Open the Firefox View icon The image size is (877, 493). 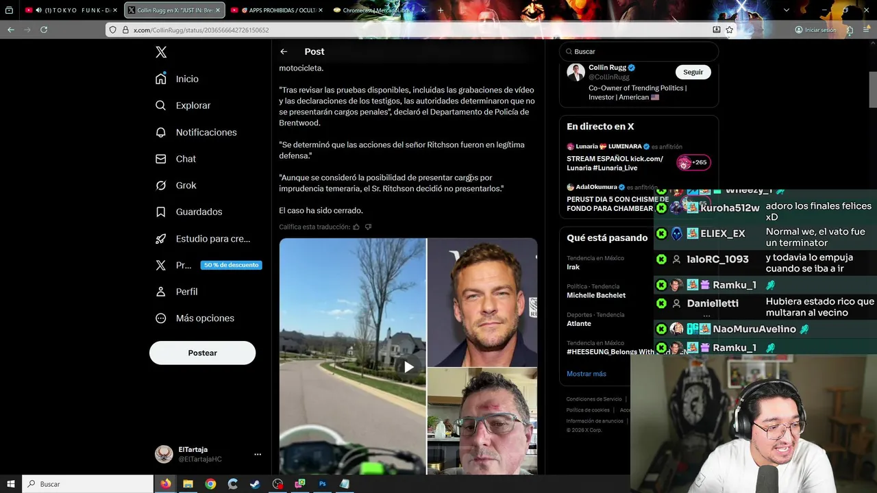coord(9,10)
